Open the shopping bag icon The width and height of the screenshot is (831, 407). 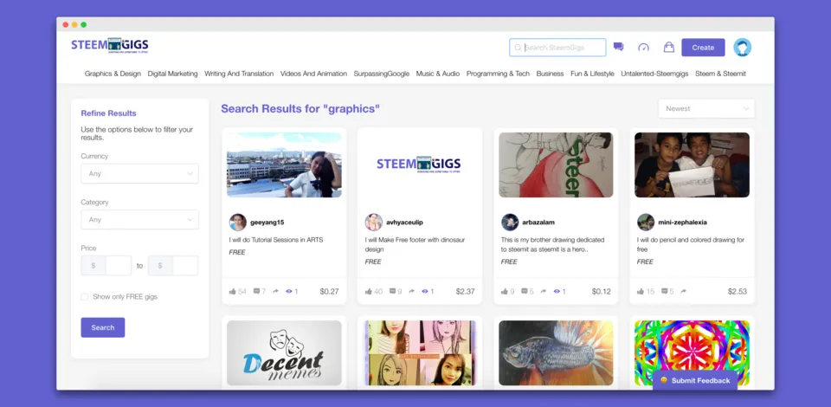click(669, 47)
